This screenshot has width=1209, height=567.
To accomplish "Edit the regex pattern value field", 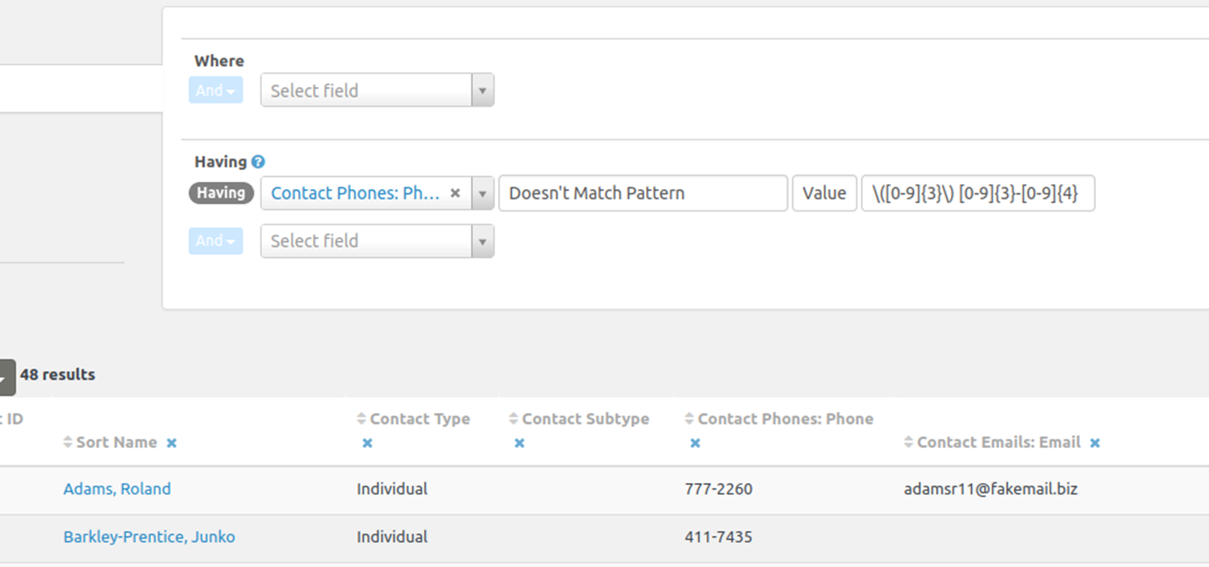I will [x=977, y=193].
